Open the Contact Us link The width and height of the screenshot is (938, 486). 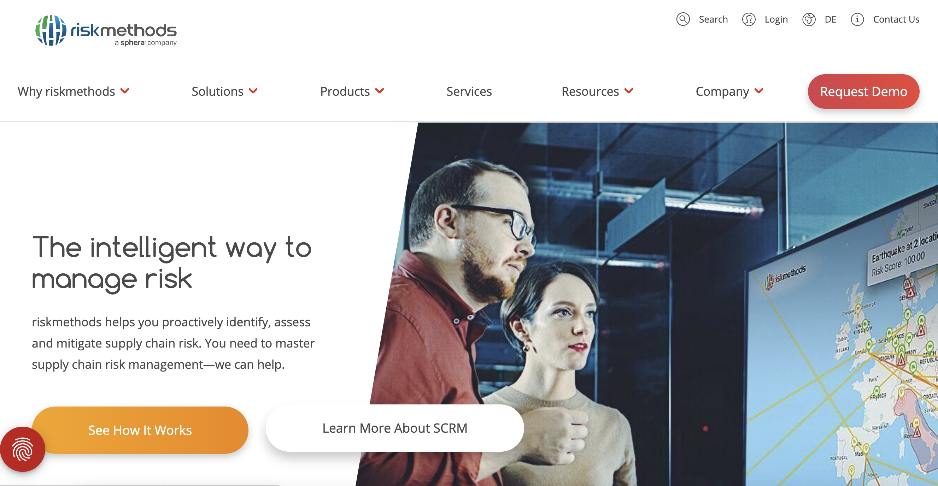(x=896, y=19)
